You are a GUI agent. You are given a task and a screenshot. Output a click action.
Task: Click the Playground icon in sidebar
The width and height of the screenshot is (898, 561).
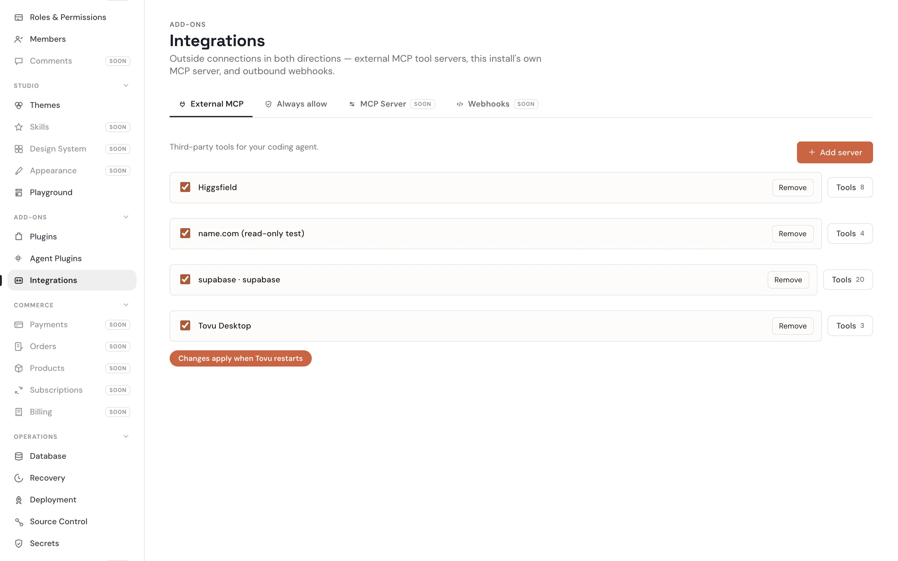point(19,193)
